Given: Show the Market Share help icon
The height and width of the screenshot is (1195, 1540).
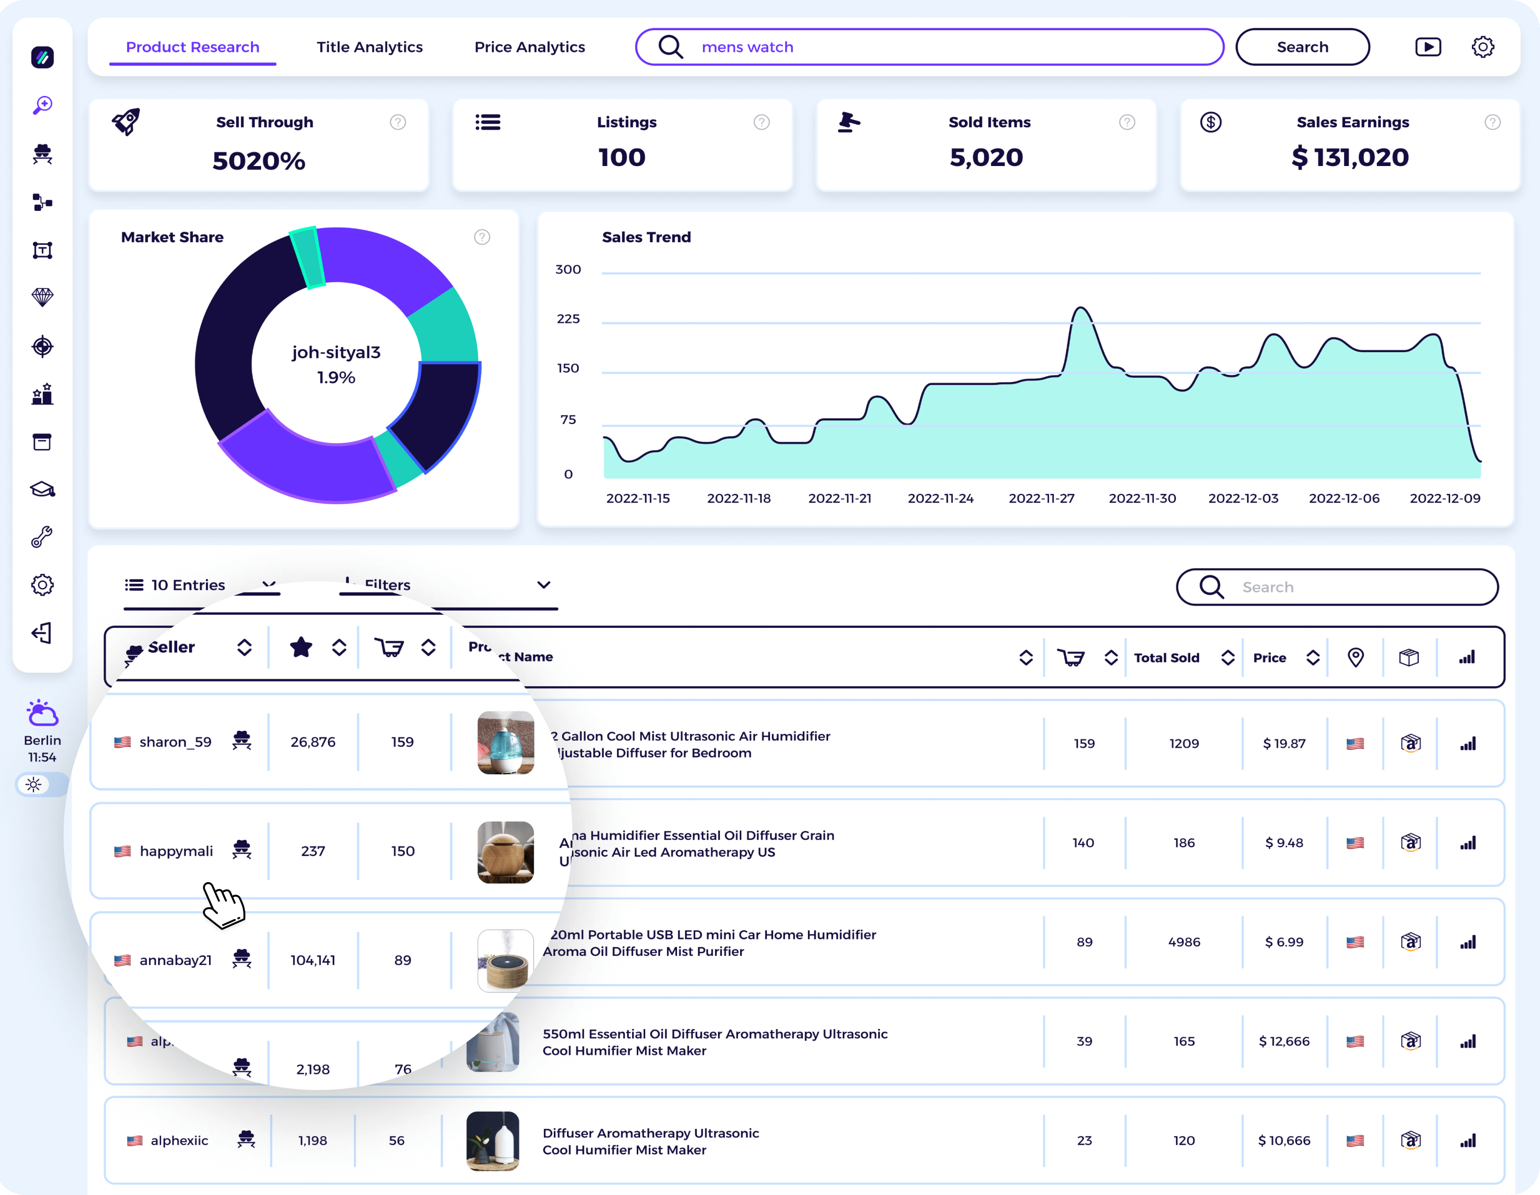Looking at the screenshot, I should click(482, 238).
